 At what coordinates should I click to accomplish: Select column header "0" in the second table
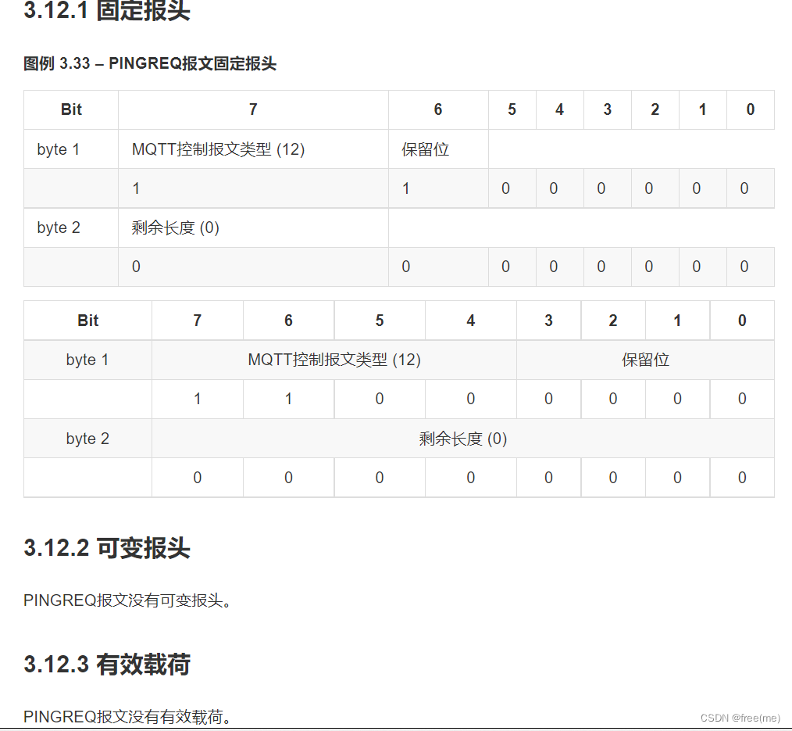coord(742,321)
